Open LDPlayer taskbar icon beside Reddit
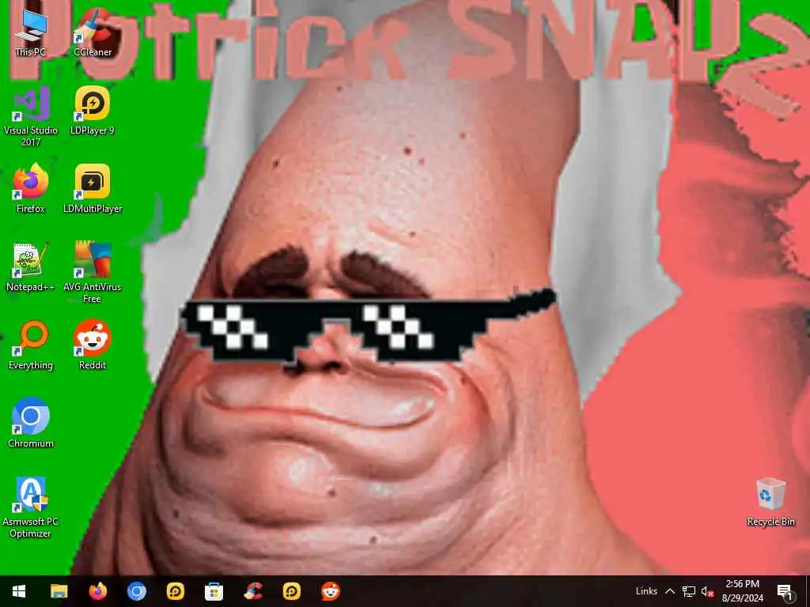This screenshot has width=810, height=607. tap(291, 591)
